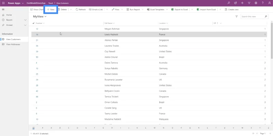Viewport: 273px width, 136px height.
Task: Click Email a Link
Action: [x=96, y=9]
